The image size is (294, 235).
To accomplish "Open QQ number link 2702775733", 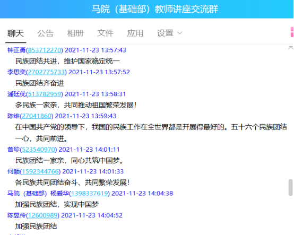I will 46,72.
